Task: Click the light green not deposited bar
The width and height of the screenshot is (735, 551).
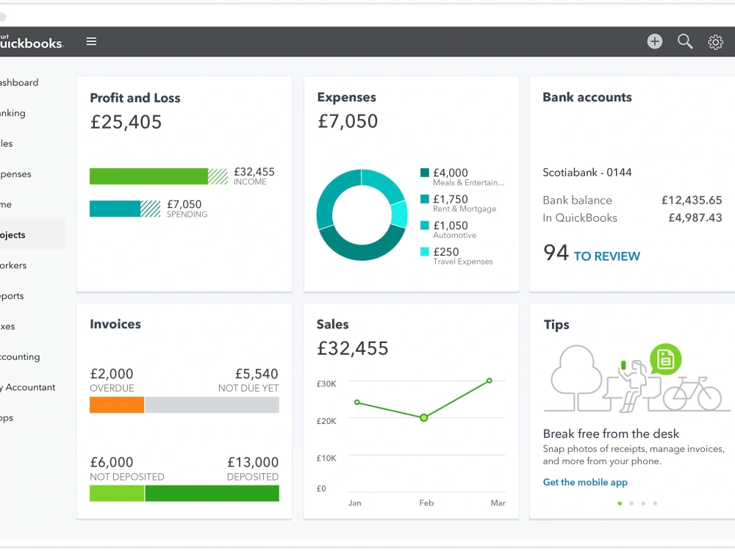Action: coord(117,494)
